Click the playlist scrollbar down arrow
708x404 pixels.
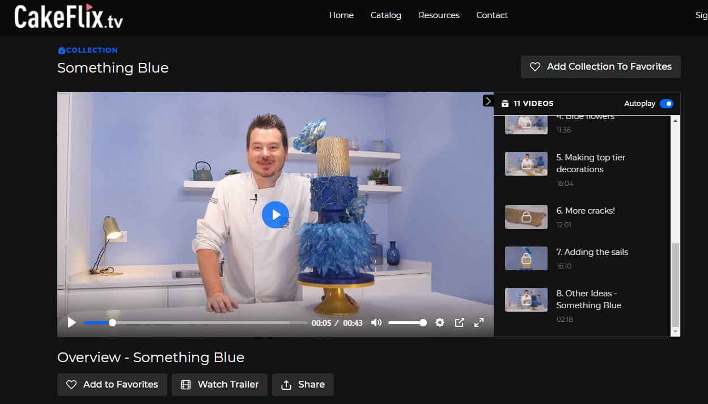(x=675, y=331)
